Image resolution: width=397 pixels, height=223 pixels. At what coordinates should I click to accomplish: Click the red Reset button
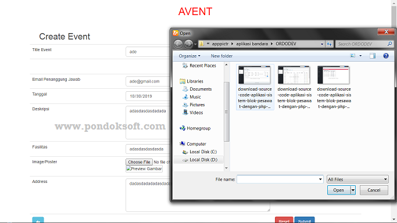click(284, 220)
